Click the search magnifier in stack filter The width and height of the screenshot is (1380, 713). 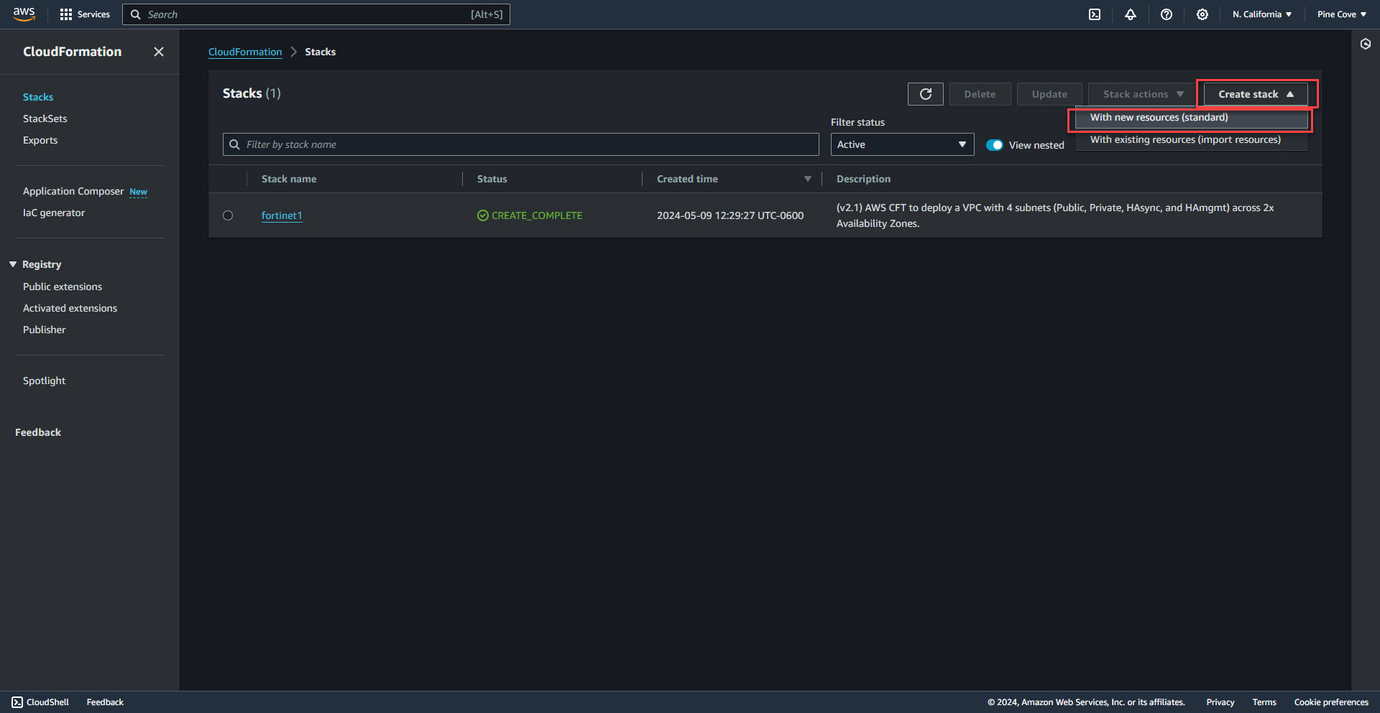click(x=234, y=144)
